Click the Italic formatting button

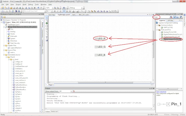58,11
